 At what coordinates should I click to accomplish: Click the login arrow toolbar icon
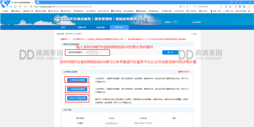pyautogui.click(x=226, y=6)
